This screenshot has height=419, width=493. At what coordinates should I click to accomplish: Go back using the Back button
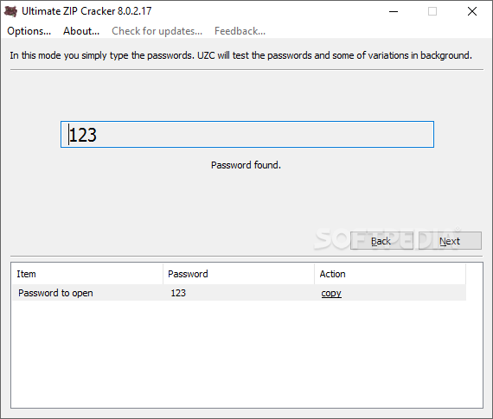pyautogui.click(x=381, y=241)
